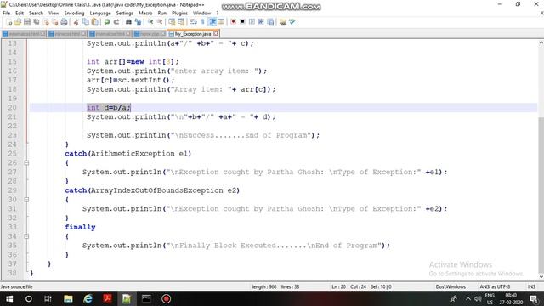This screenshot has width=544, height=306.
Task: Click Run Macro Multiple Times icon
Action: (x=261, y=22)
